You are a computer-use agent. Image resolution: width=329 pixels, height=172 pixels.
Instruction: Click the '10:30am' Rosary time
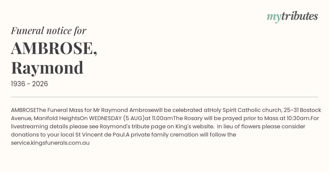click(x=299, y=118)
